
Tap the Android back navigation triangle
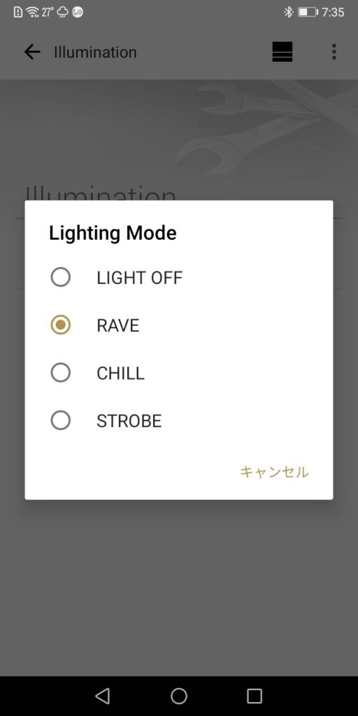(x=102, y=696)
